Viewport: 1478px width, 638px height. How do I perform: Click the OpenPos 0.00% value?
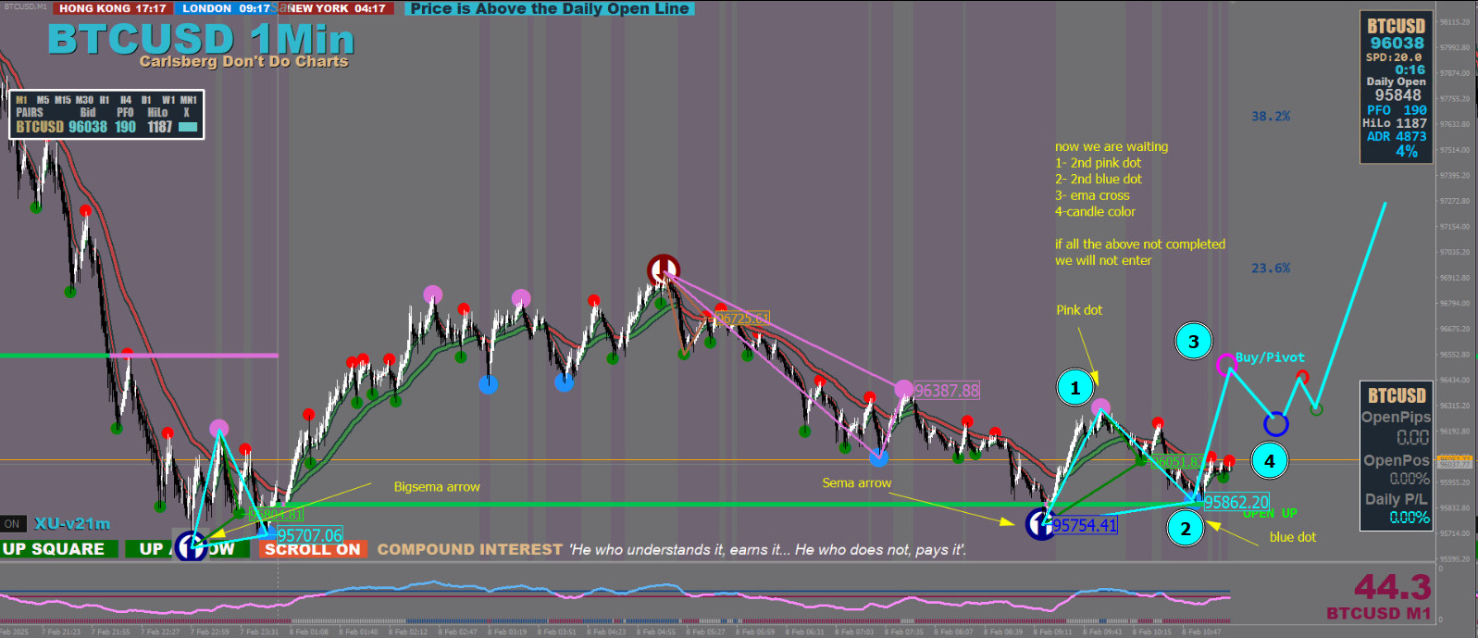(1410, 479)
